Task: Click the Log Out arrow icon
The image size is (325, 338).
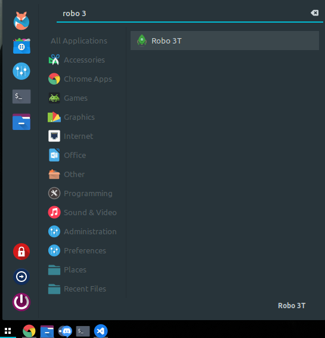Action: [21, 277]
